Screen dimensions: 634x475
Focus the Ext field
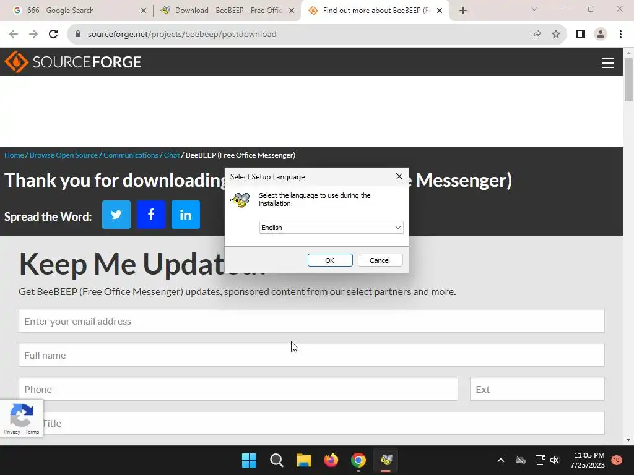click(537, 389)
